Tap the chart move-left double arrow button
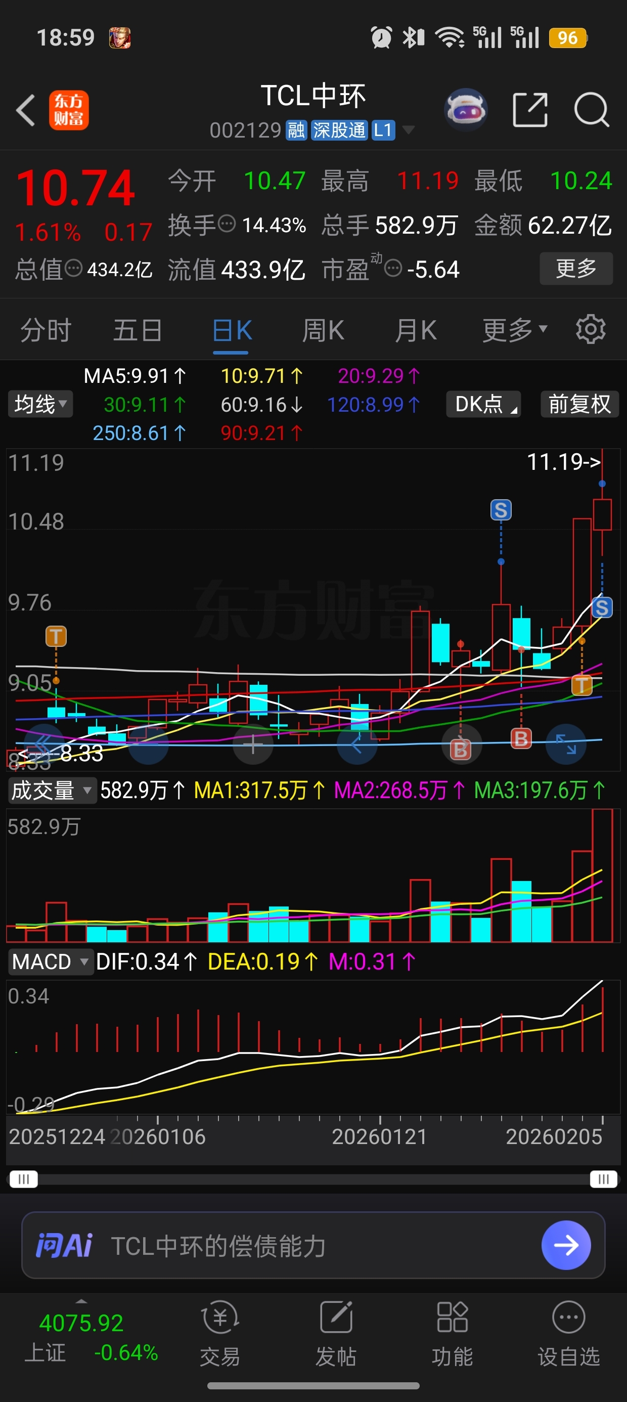Viewport: 627px width, 1402px height. pyautogui.click(x=43, y=744)
